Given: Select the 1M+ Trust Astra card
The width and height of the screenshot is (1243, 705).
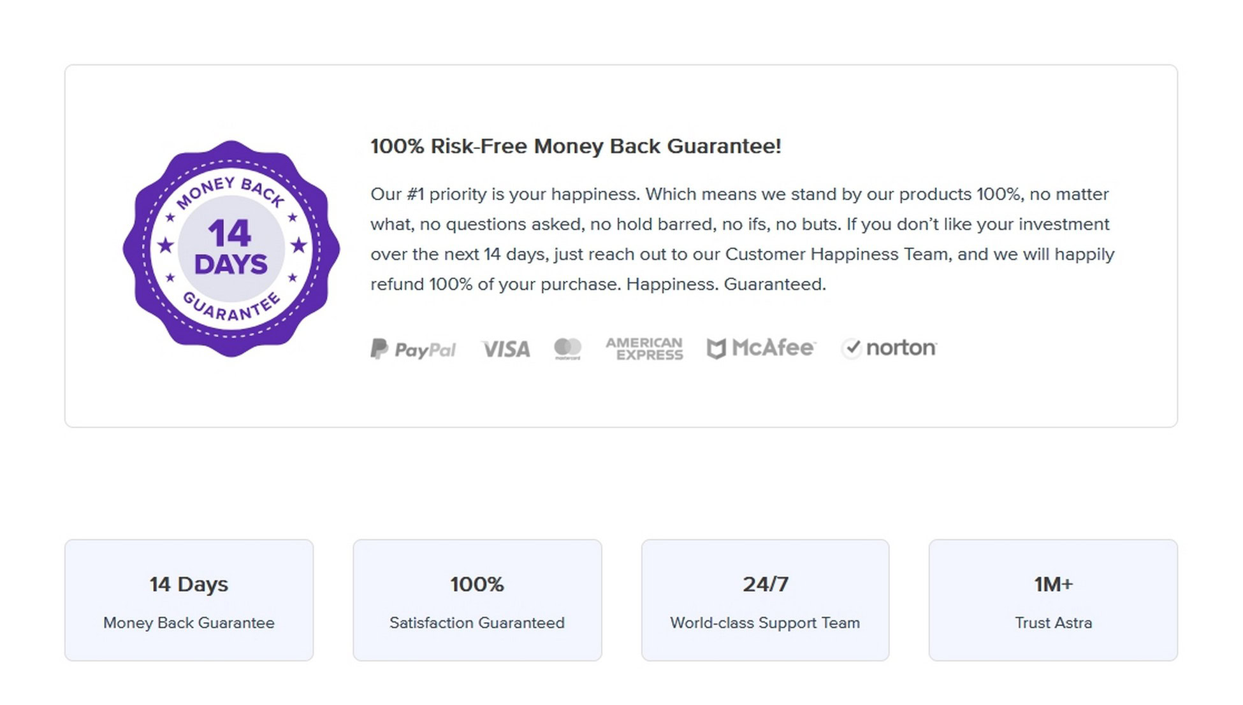Looking at the screenshot, I should point(1053,600).
